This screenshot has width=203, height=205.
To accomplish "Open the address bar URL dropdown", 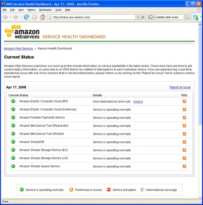I will click(138, 17).
